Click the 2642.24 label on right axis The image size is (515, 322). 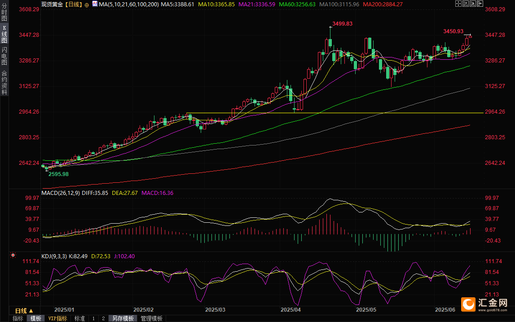(x=495, y=163)
